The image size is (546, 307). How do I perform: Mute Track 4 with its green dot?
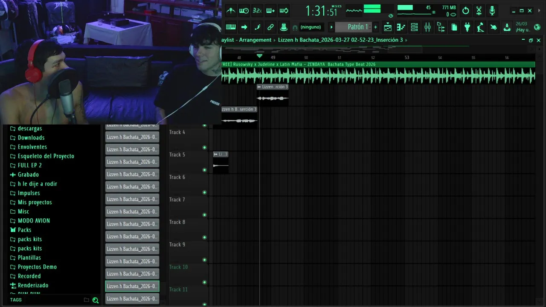pyautogui.click(x=204, y=148)
